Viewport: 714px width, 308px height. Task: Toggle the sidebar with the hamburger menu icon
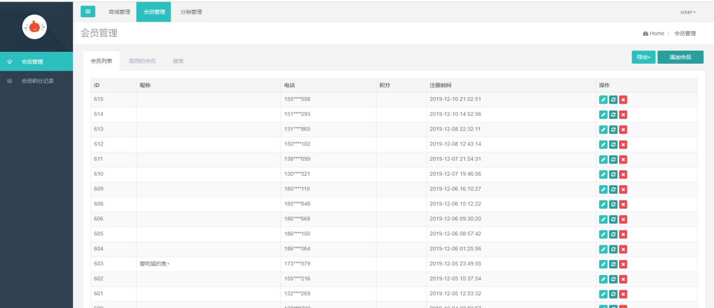pos(88,12)
